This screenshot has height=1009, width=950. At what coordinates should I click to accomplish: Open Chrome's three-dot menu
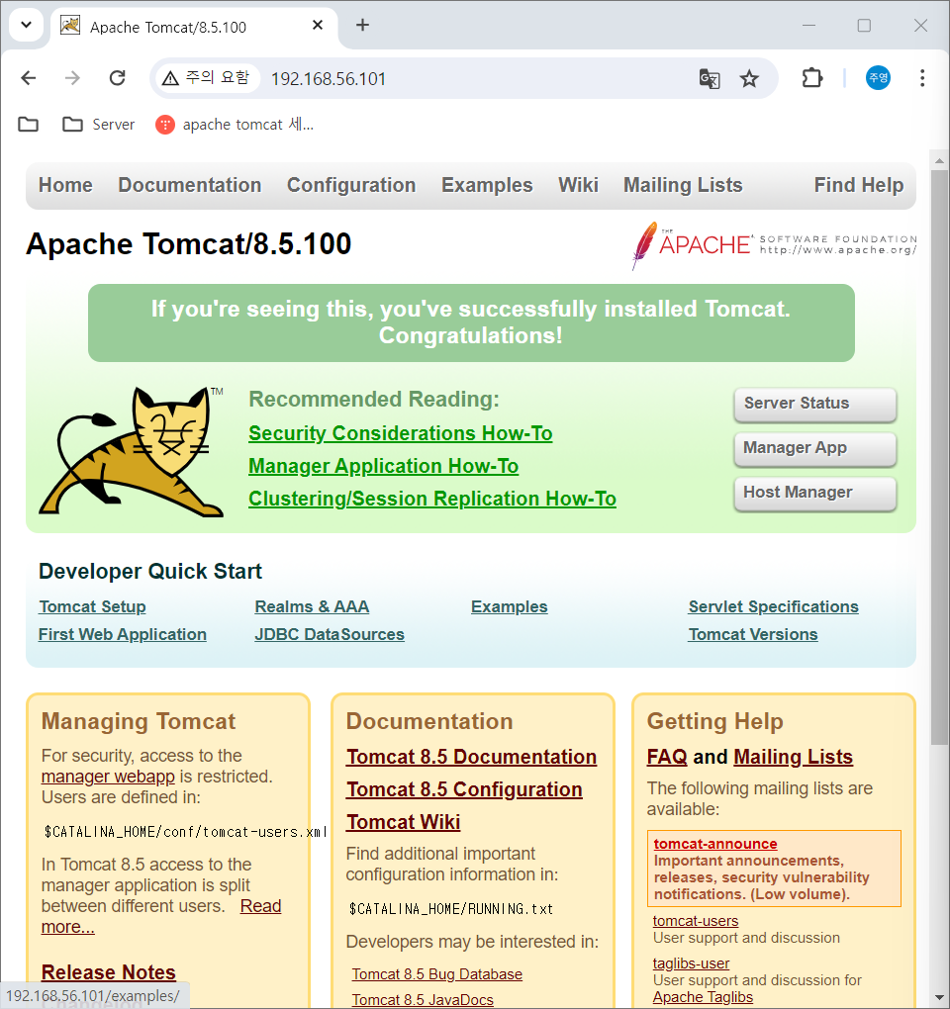point(922,78)
